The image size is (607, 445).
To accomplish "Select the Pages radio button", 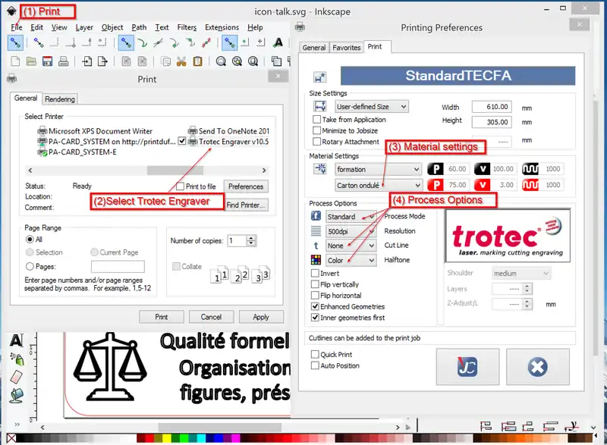I will click(x=30, y=267).
